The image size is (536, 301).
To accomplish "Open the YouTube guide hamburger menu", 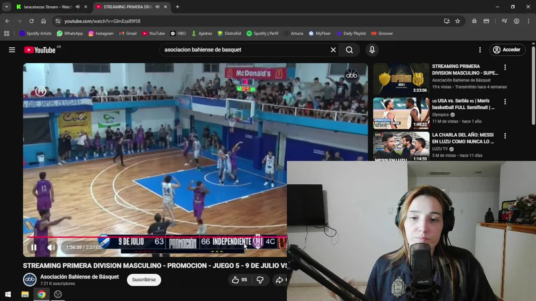I will tap(12, 50).
